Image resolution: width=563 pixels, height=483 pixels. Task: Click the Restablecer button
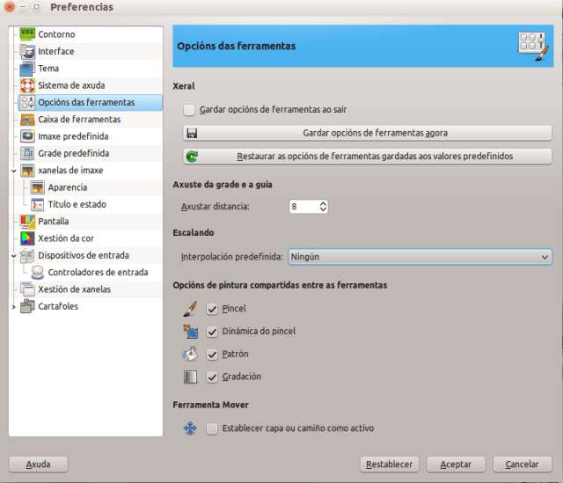389,465
